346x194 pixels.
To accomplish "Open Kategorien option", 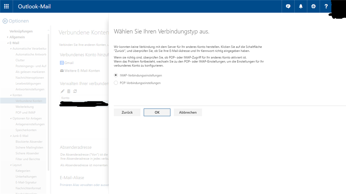I will point(23,171).
